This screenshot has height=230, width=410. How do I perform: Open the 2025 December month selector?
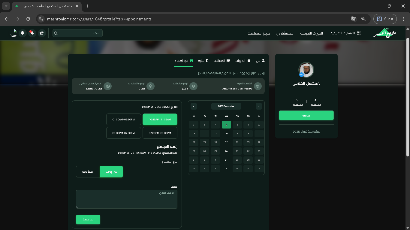point(226,106)
